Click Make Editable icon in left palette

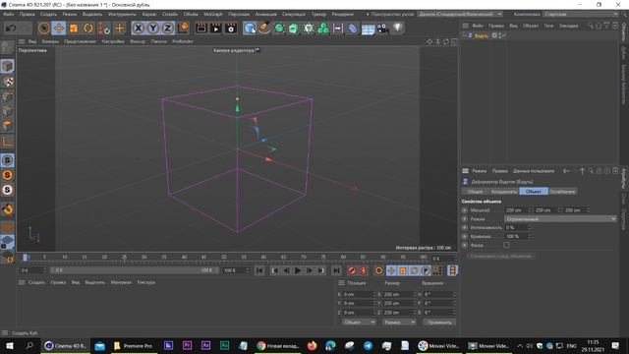pos(7,48)
